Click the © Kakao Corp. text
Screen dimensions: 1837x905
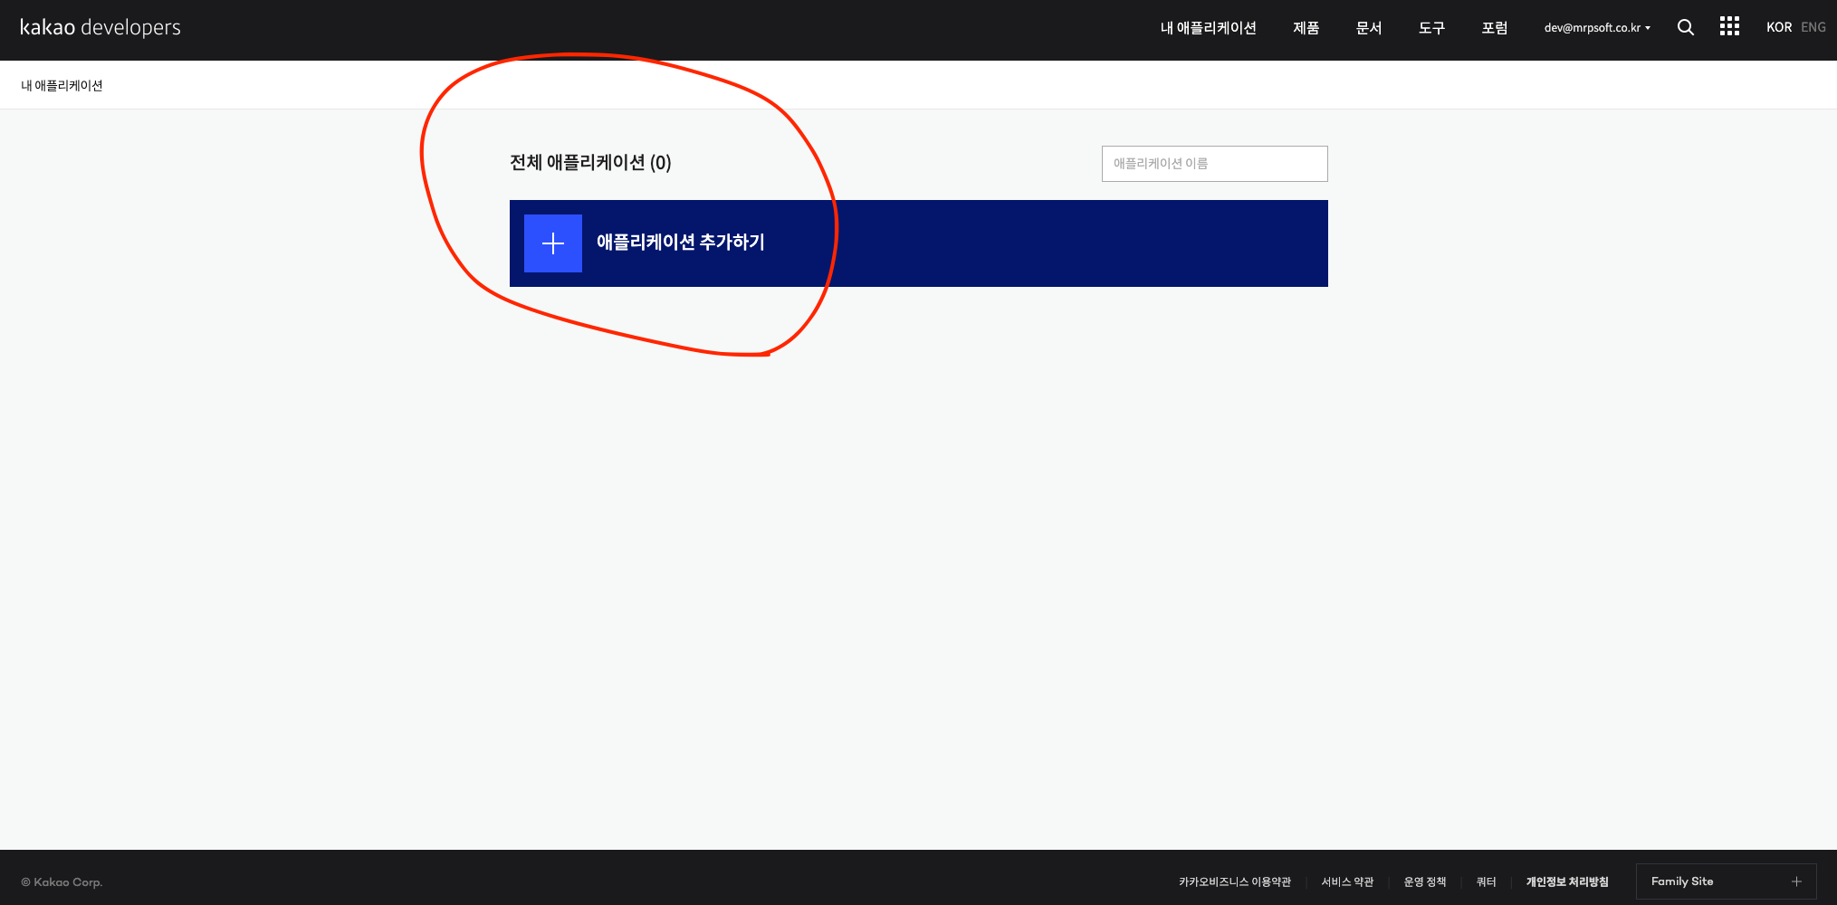pos(62,882)
